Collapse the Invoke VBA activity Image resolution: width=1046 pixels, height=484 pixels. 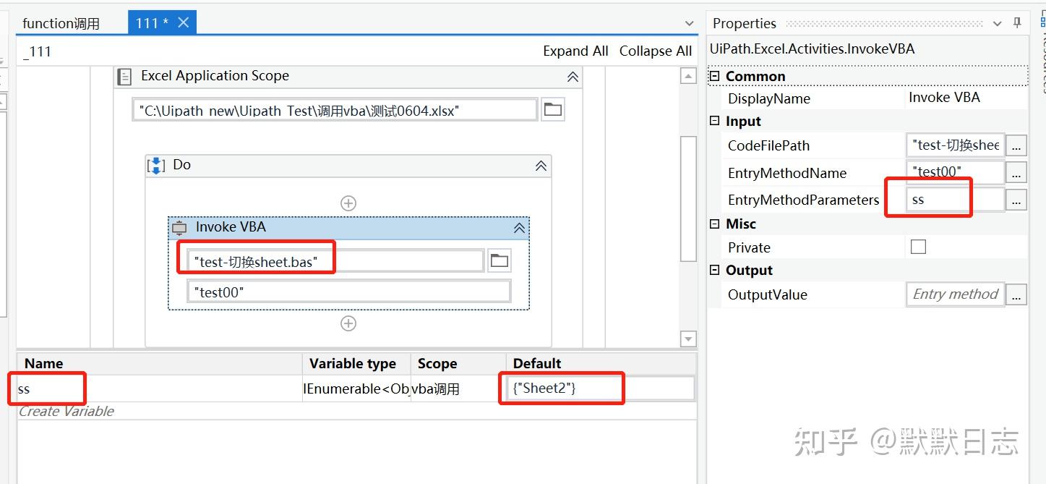[518, 227]
